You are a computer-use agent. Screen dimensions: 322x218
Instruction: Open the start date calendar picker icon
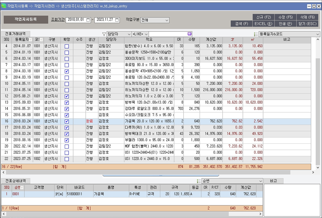pyautogui.click(x=88, y=20)
